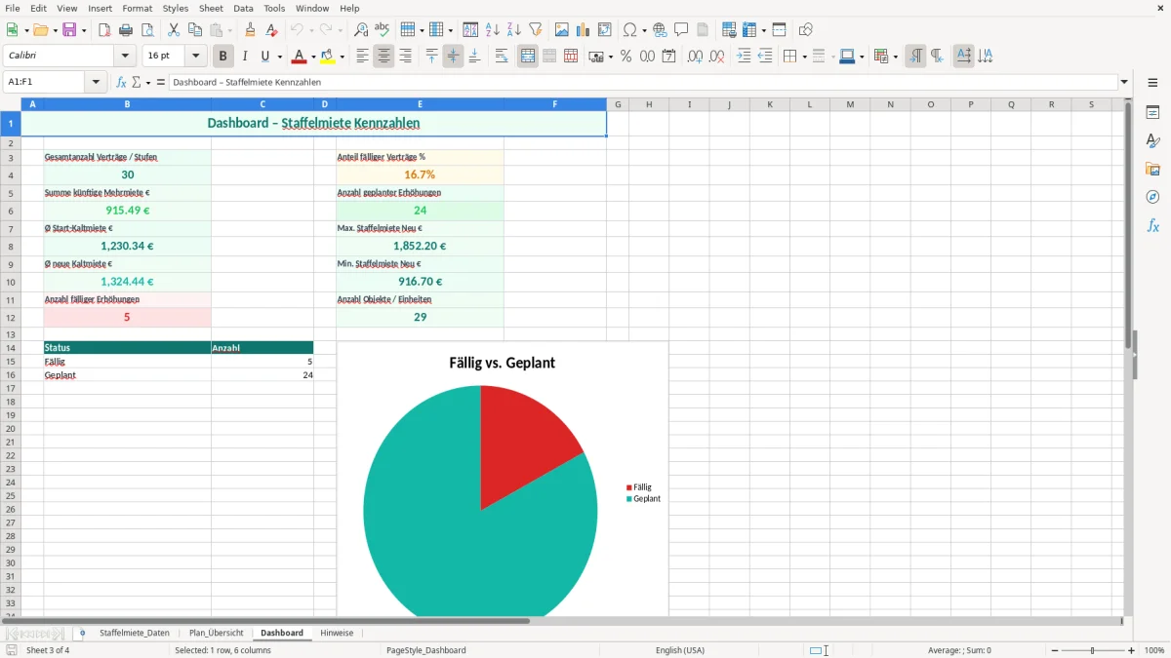Open the Tools menu
1171x658 pixels.
[274, 8]
